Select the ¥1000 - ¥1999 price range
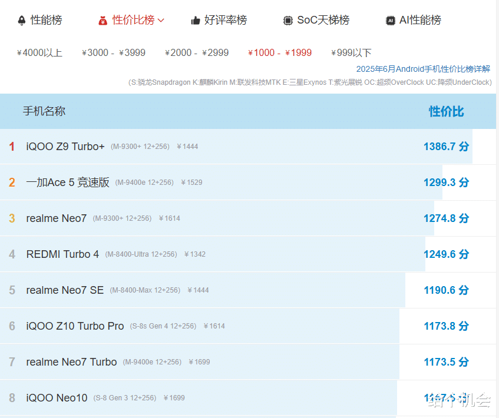 click(280, 53)
